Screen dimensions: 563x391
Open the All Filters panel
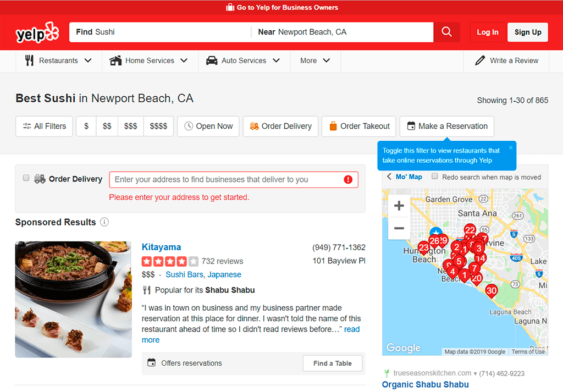[x=44, y=126]
